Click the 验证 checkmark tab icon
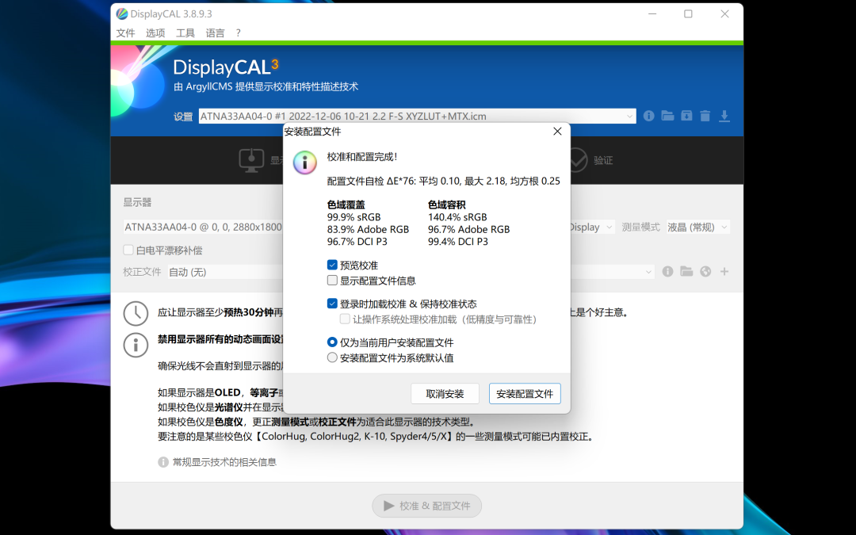Image resolution: width=856 pixels, height=535 pixels. 578,160
